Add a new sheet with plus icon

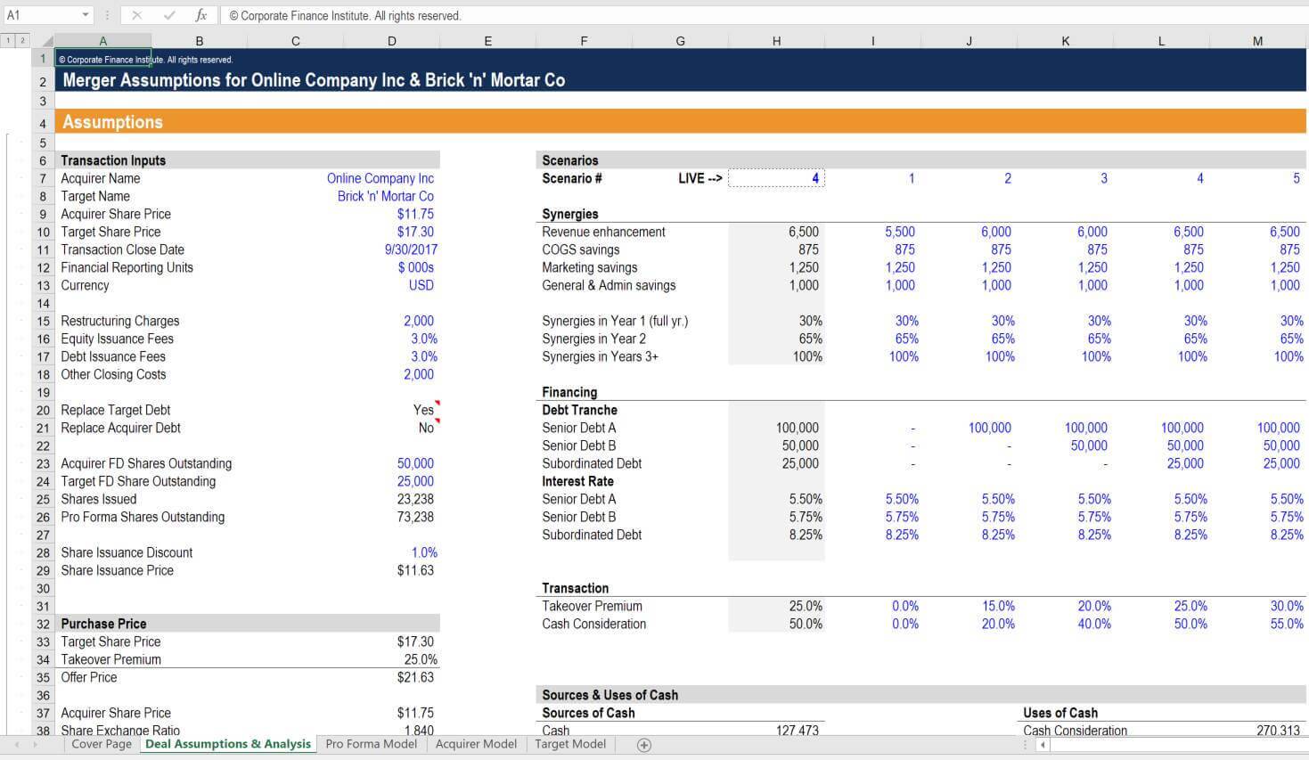pyautogui.click(x=644, y=745)
